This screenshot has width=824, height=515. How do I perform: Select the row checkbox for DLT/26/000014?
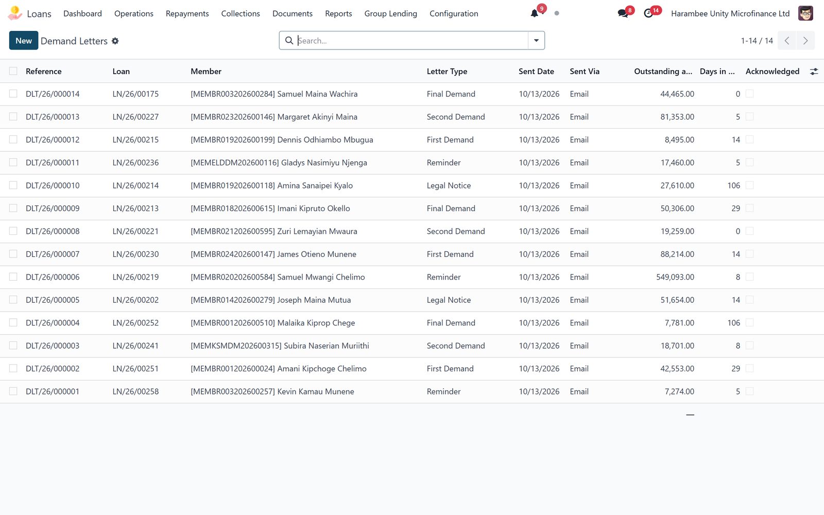pos(13,94)
